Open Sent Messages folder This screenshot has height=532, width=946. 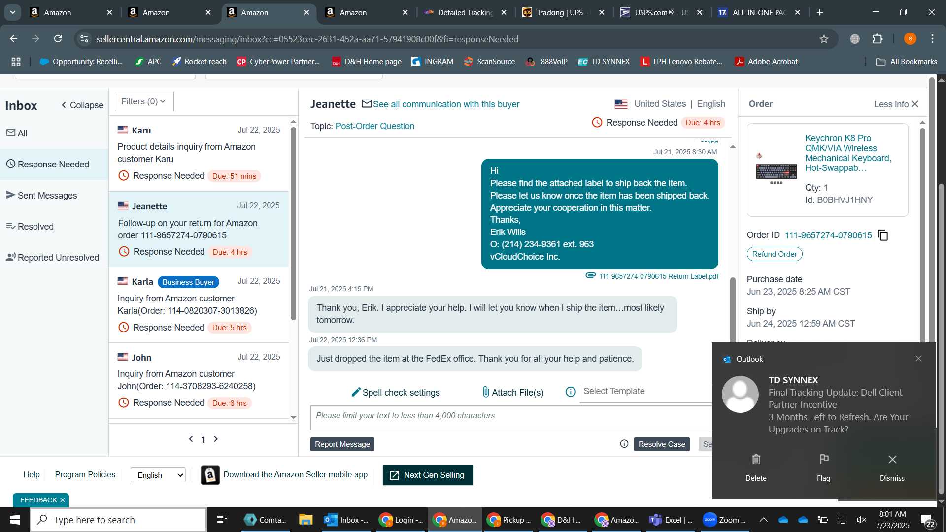[54, 195]
